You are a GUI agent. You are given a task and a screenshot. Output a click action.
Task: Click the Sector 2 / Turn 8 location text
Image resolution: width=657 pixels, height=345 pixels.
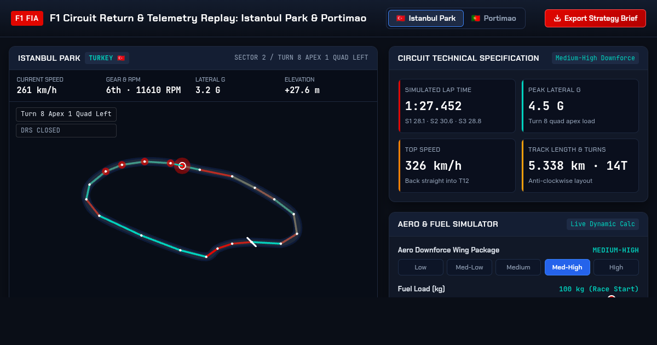(x=301, y=58)
